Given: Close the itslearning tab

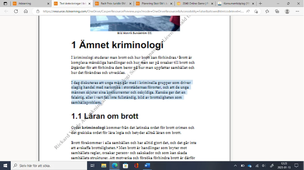Looking at the screenshot, I should pyautogui.click(x=48, y=4).
